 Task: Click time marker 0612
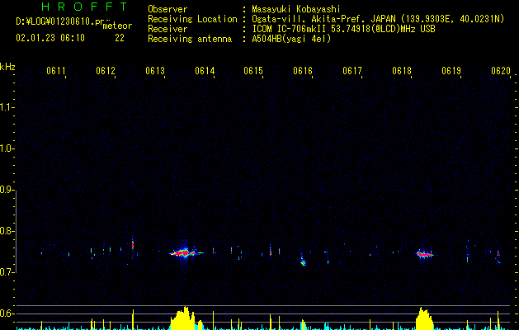[x=106, y=71]
